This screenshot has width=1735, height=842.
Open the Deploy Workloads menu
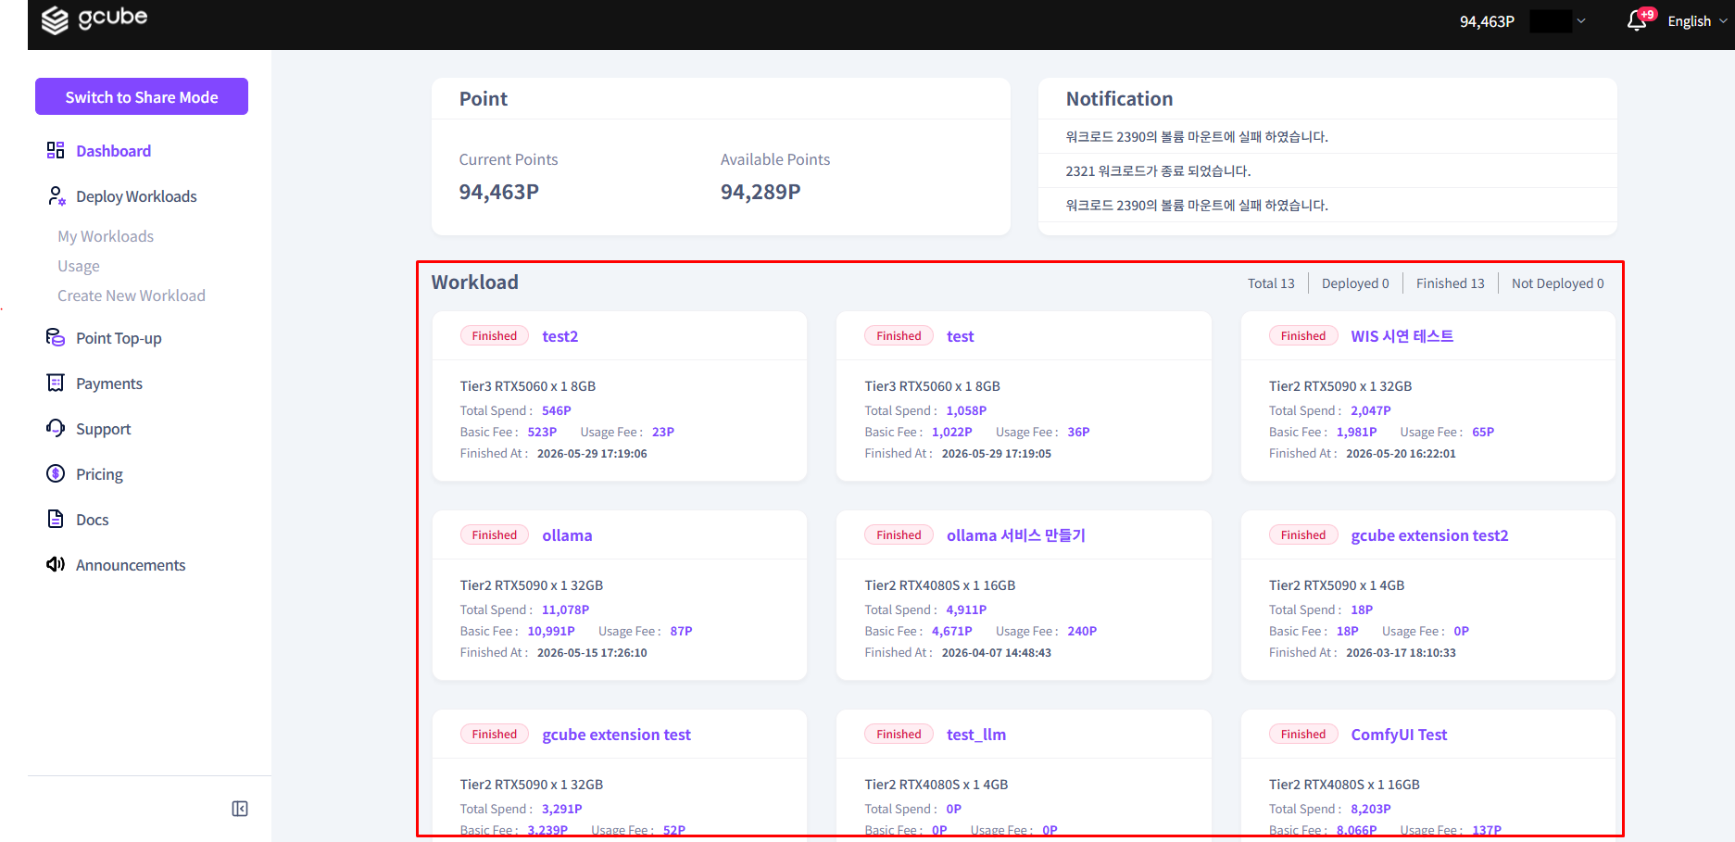pos(136,196)
